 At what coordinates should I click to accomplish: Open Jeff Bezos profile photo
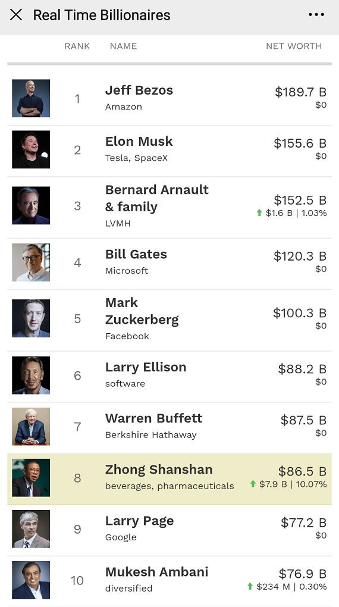click(x=31, y=98)
